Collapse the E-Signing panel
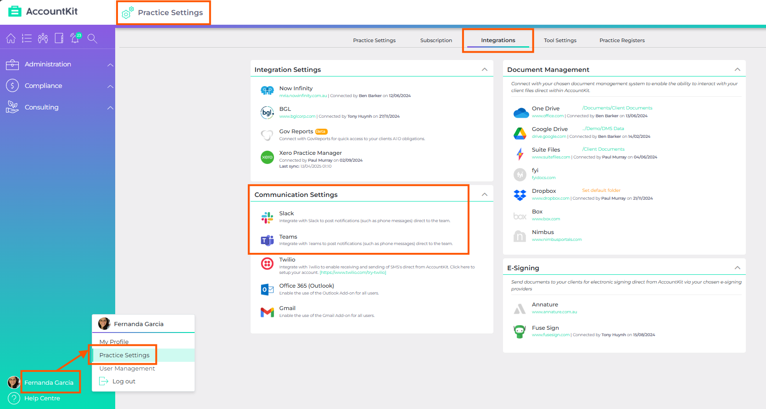The height and width of the screenshot is (409, 766). pyautogui.click(x=737, y=267)
